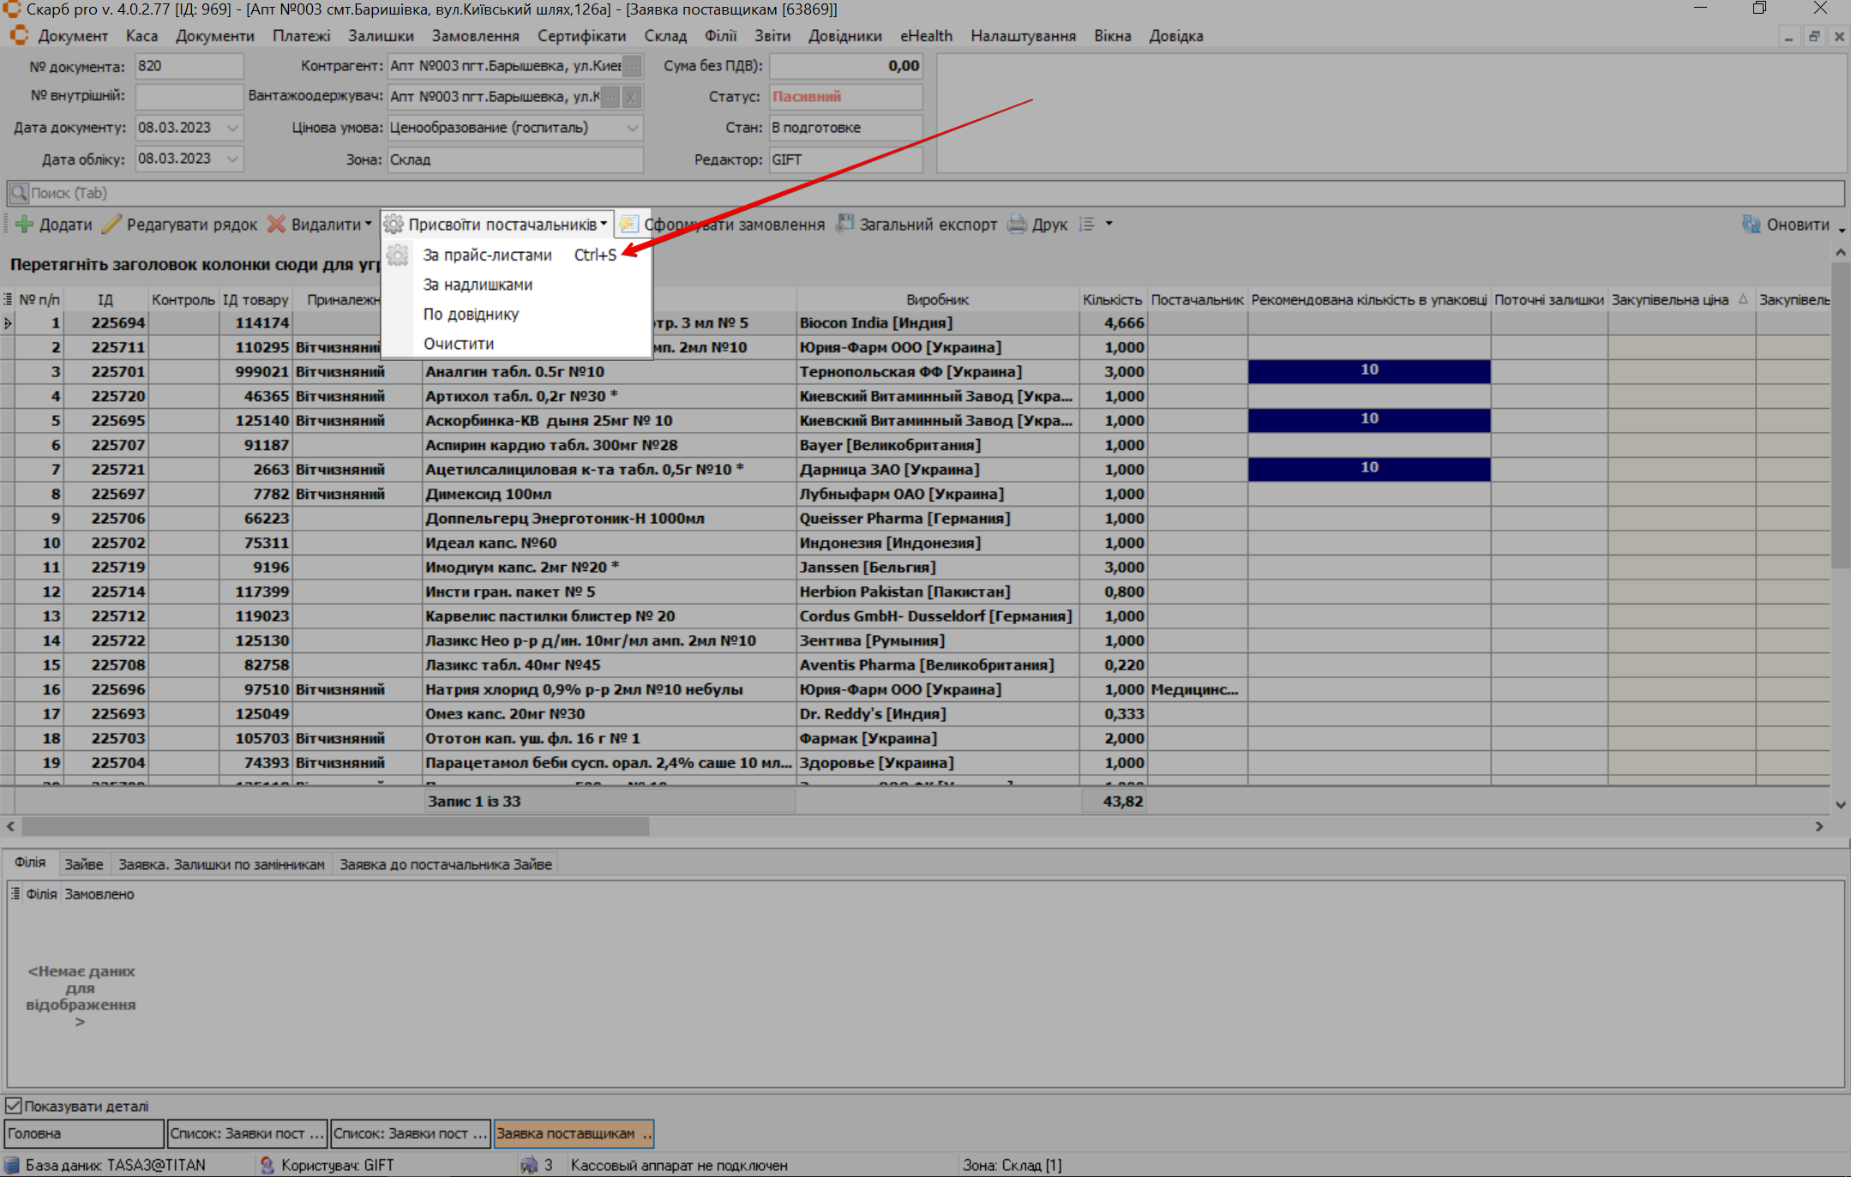Uncheck the Показувати деталі checkbox
The width and height of the screenshot is (1851, 1177).
click(14, 1106)
